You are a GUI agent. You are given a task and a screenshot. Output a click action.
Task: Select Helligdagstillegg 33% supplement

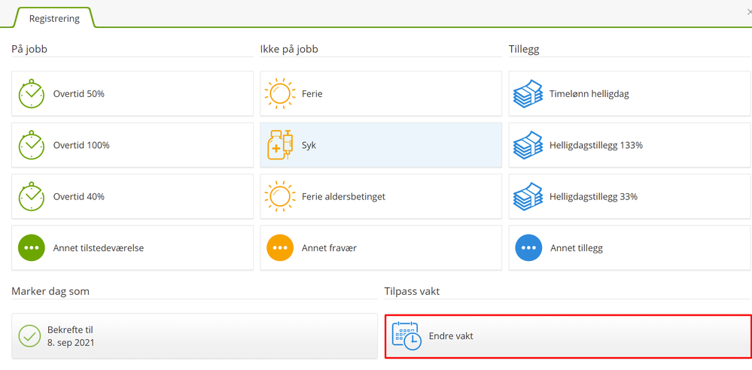tap(629, 196)
